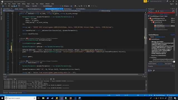Screen dimensions: 178x100
Task: Click the Clear All output icon
Action: (x=51, y=79)
